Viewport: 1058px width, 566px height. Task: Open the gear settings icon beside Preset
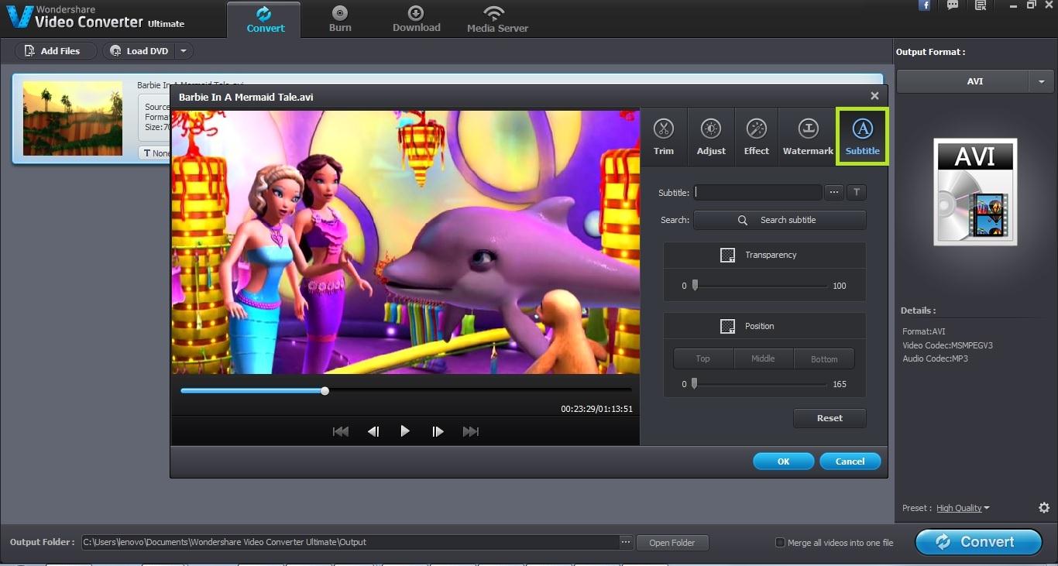pyautogui.click(x=1043, y=508)
